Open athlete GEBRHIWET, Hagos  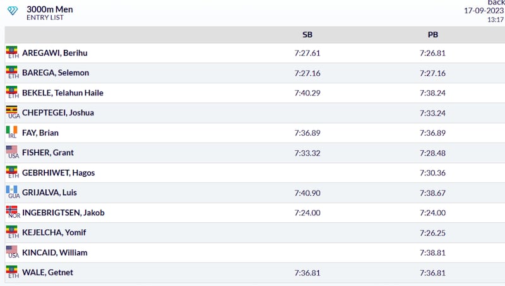58,172
